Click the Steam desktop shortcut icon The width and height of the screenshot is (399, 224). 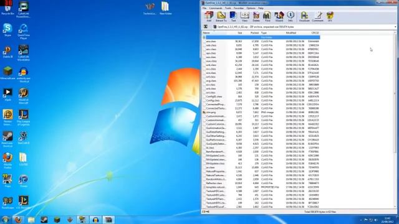click(x=7, y=139)
